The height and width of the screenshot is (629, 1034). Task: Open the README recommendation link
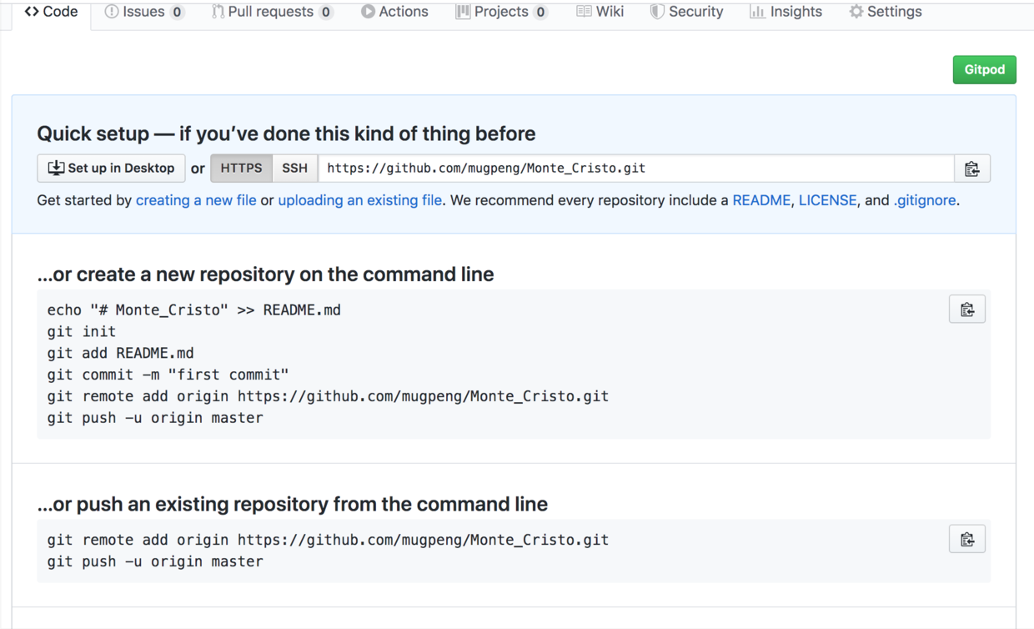760,200
